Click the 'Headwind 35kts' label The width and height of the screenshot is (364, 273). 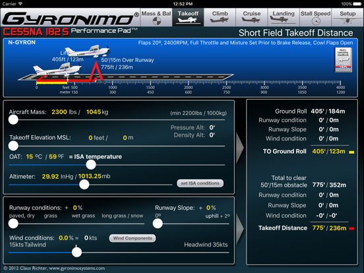[206, 245]
